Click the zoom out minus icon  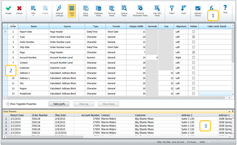click(209, 142)
